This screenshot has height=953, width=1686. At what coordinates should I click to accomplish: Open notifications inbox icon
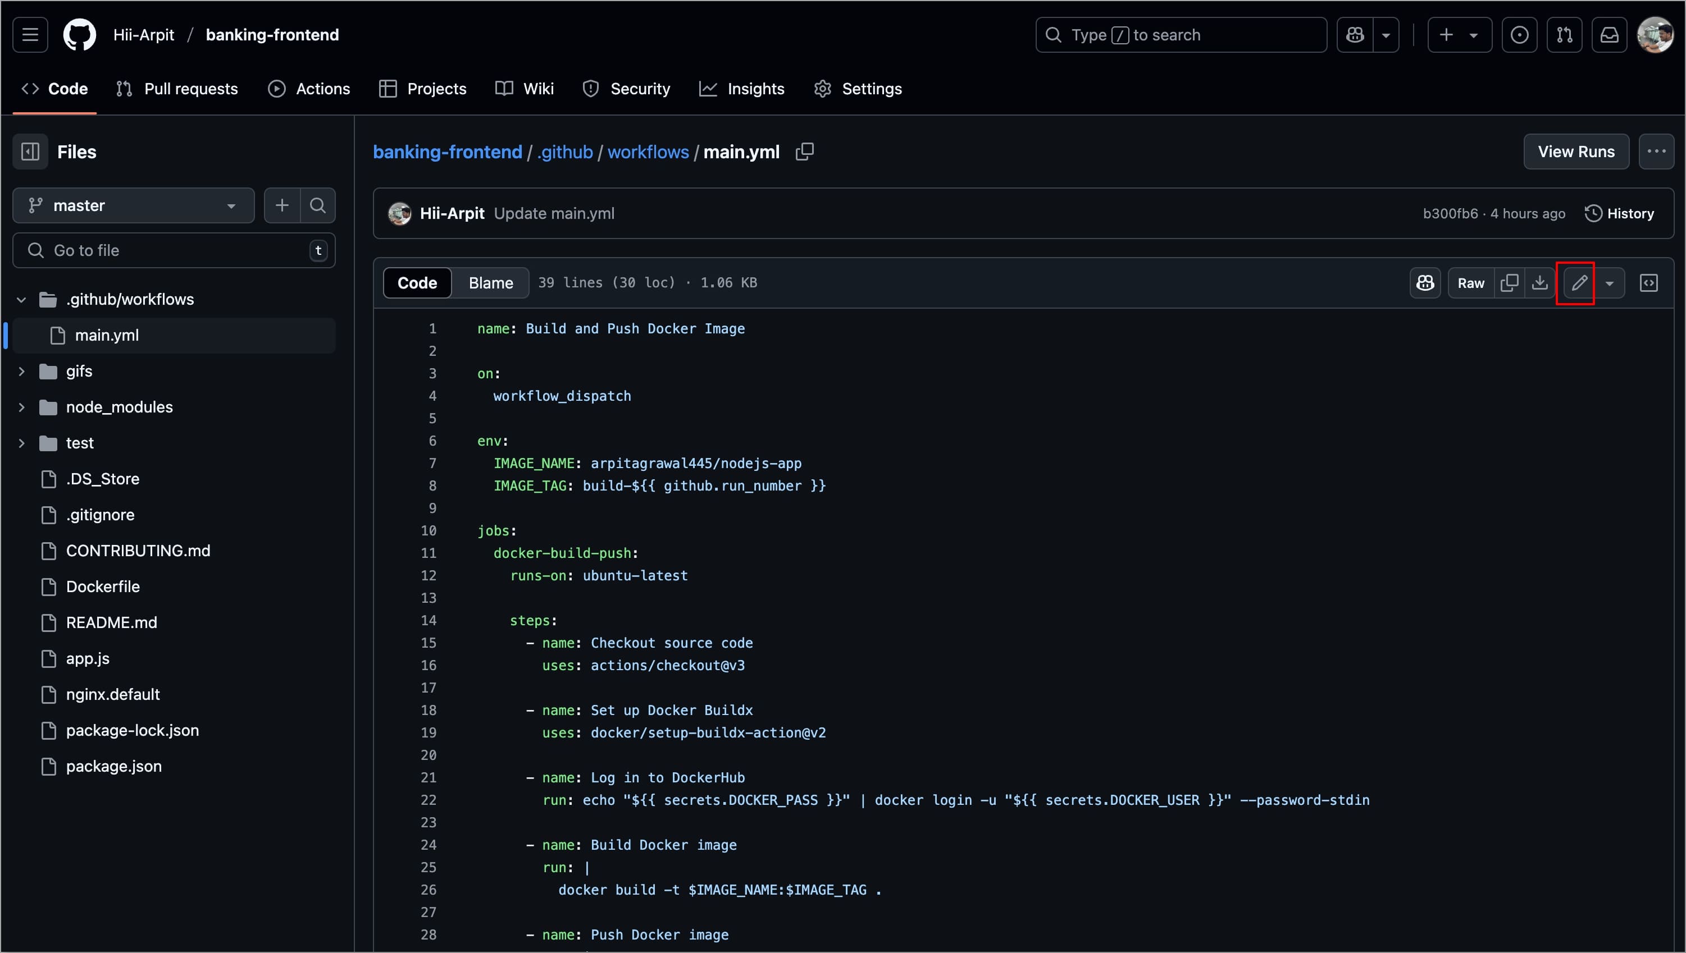[x=1608, y=35]
